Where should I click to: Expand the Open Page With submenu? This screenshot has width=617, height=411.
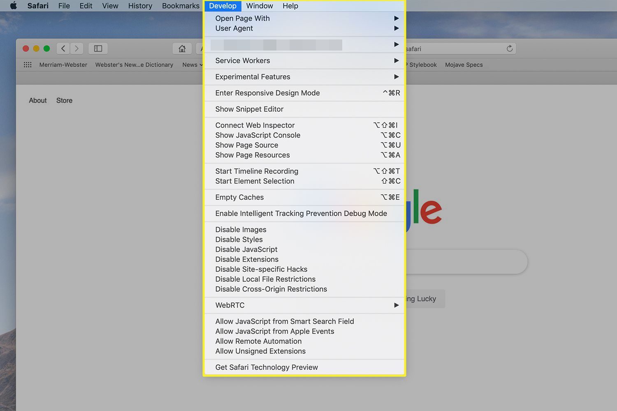[x=304, y=18]
